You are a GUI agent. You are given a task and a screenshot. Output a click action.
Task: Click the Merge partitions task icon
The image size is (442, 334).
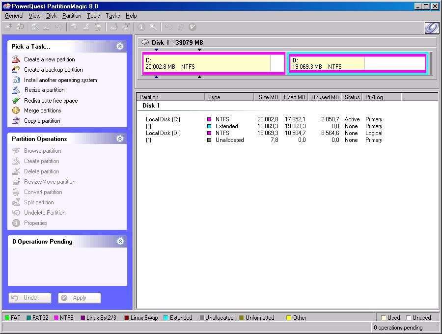(16, 111)
